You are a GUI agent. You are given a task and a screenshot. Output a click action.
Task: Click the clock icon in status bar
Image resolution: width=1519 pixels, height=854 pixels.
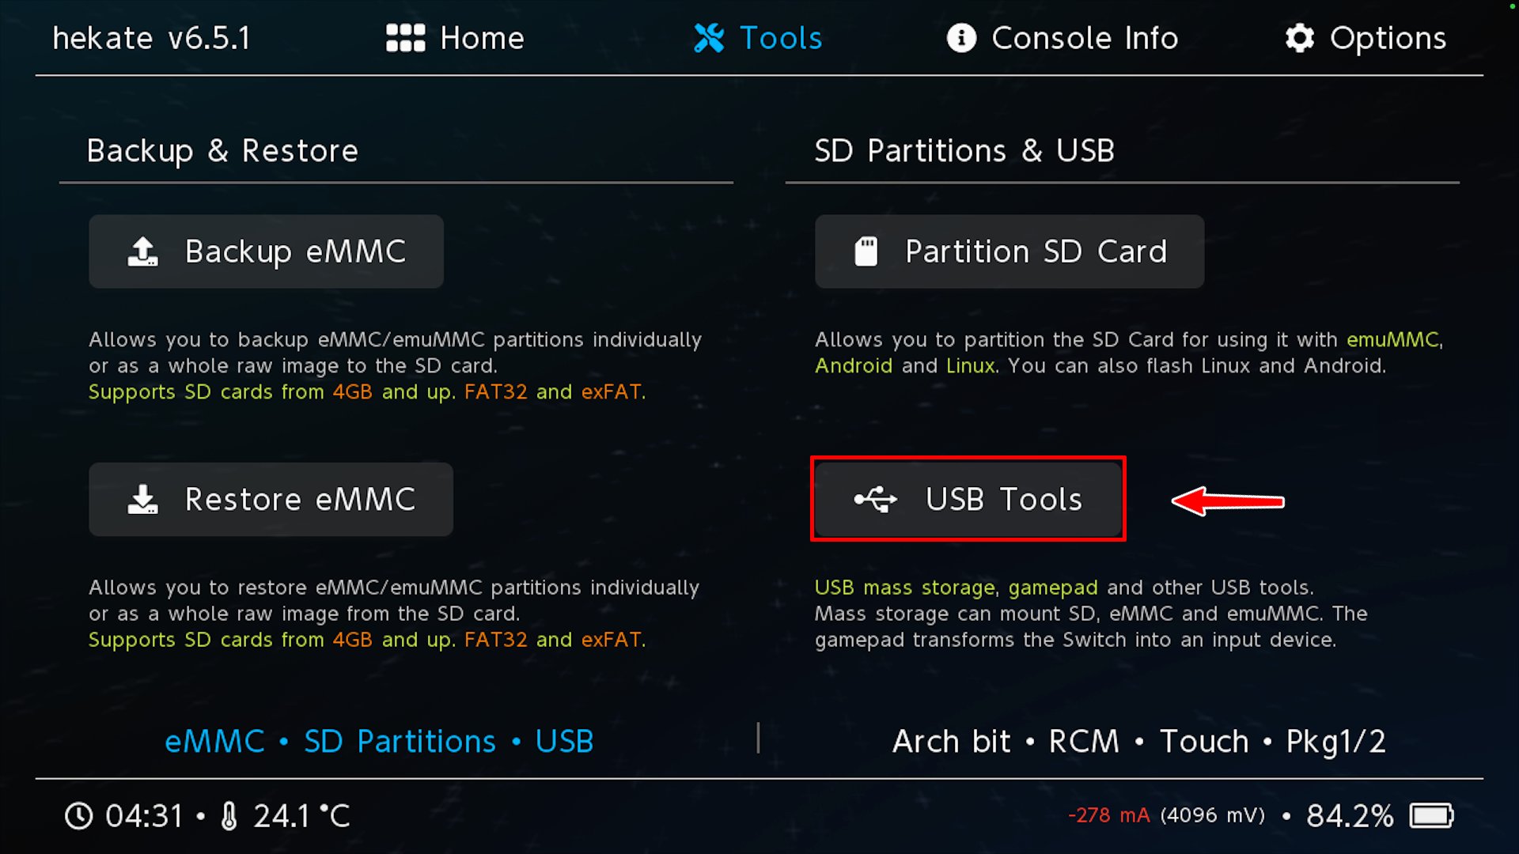79,816
